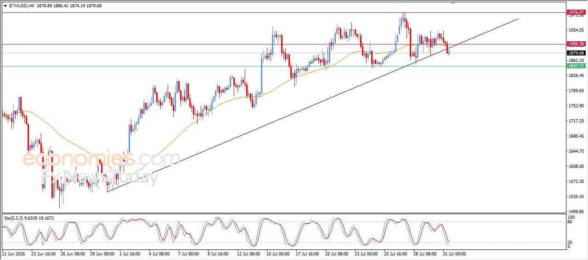Click the 1900.38 red price label
This screenshot has height=260, width=588.
pos(576,44)
